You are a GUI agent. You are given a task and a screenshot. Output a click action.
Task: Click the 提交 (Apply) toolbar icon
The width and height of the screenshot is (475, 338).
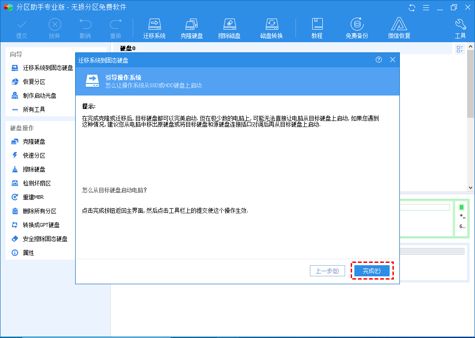22,28
